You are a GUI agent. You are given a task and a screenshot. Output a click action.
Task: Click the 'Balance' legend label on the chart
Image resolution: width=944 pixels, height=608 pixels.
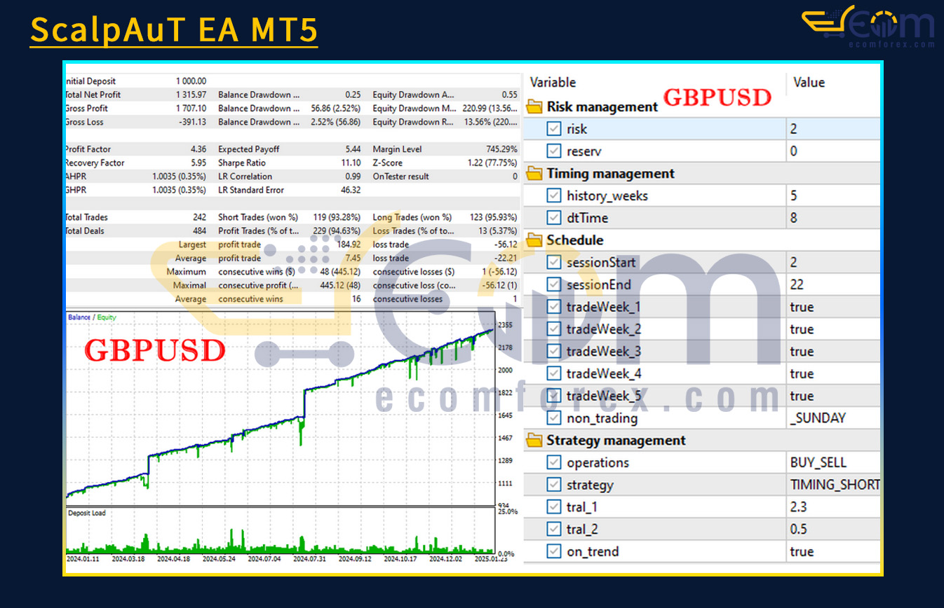(x=79, y=317)
